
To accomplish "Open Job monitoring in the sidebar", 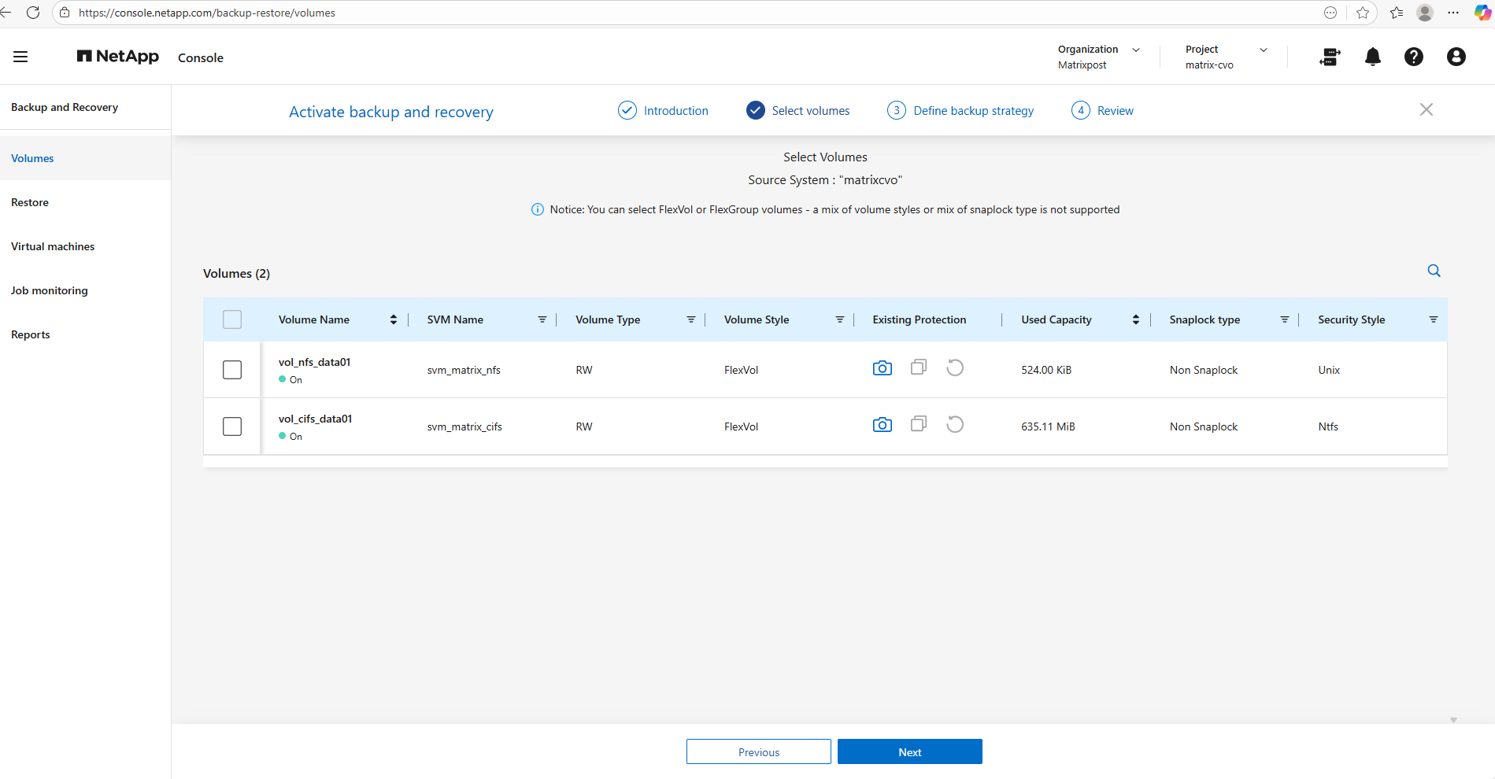I will click(x=50, y=290).
